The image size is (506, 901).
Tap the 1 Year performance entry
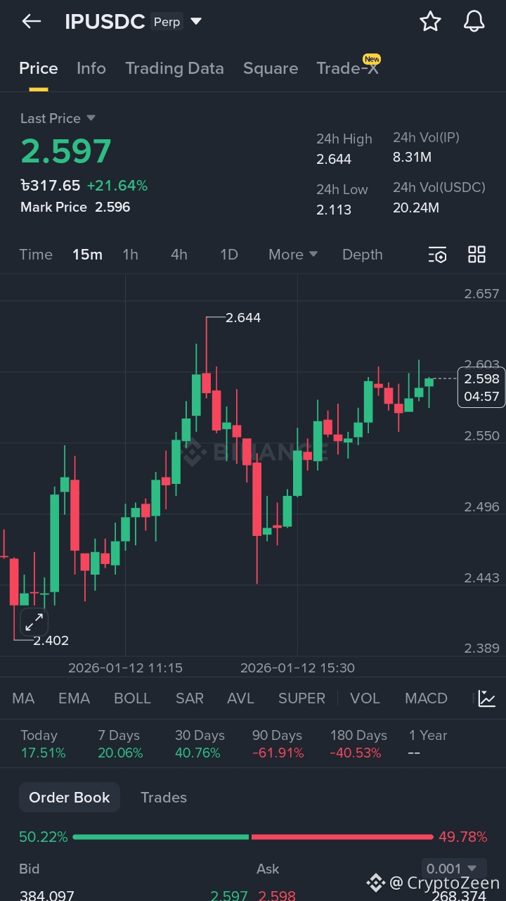(x=428, y=744)
